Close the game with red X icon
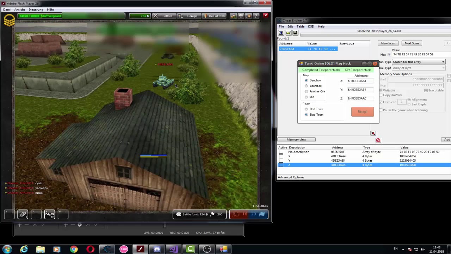The height and width of the screenshot is (254, 451). (x=266, y=16)
